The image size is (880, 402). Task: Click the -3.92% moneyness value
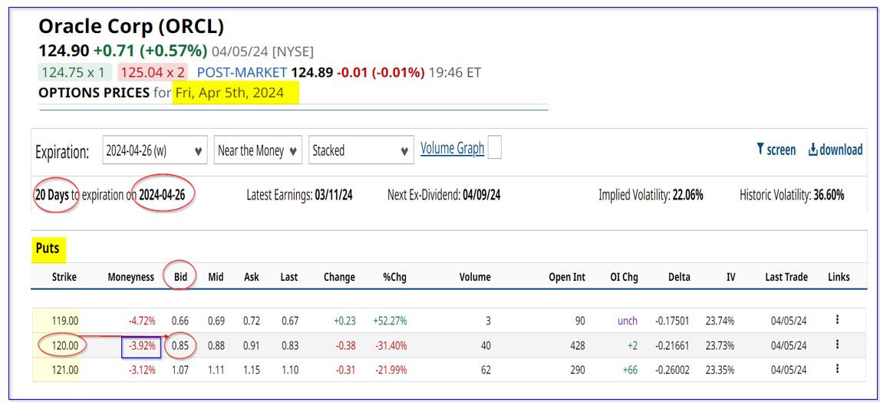(140, 345)
